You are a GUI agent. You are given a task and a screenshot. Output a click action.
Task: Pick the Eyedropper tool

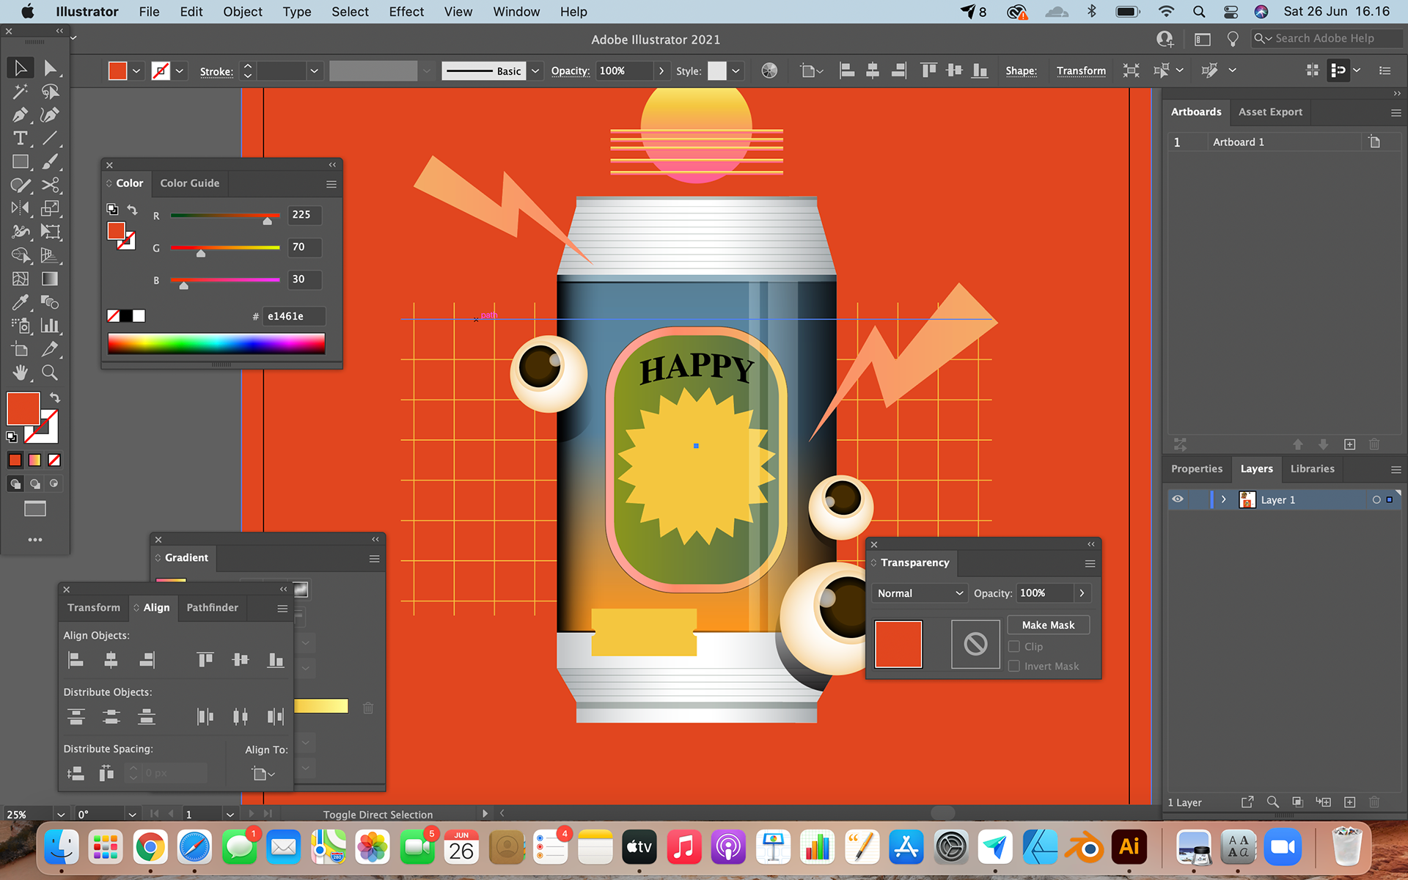tap(20, 303)
